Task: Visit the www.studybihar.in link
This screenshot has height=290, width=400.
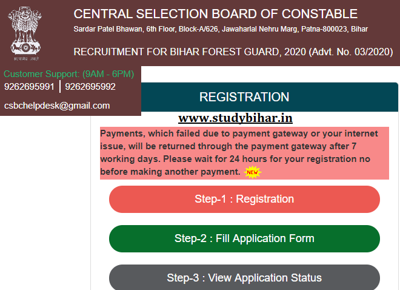Action: (235, 118)
